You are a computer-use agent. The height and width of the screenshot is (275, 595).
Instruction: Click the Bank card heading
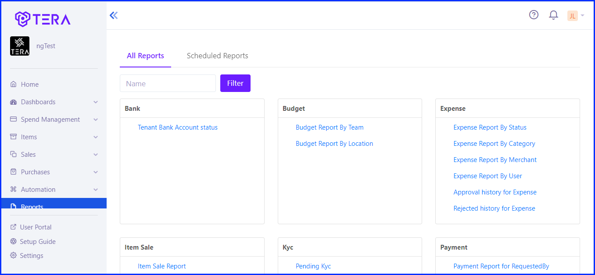pyautogui.click(x=133, y=108)
